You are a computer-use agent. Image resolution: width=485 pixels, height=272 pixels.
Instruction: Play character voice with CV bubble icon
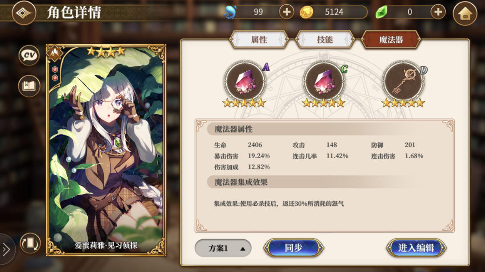(29, 55)
